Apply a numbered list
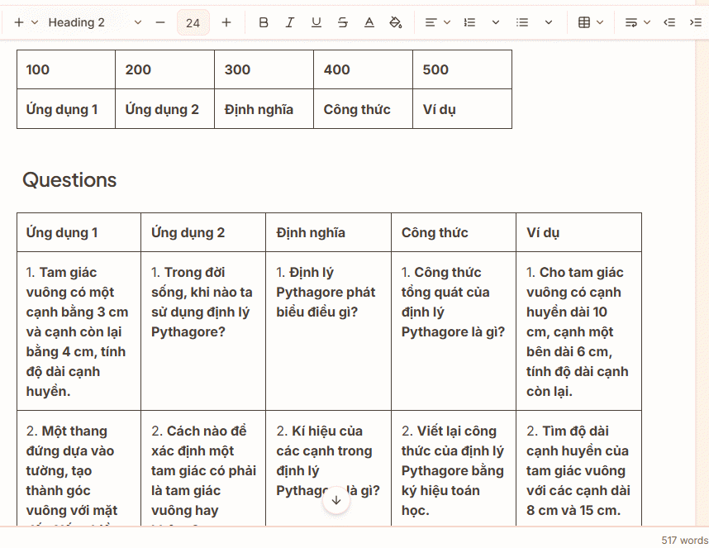Image resolution: width=709 pixels, height=548 pixels. coord(469,22)
